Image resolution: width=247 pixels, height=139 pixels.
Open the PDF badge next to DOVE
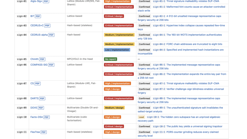pyautogui.click(x=41, y=108)
